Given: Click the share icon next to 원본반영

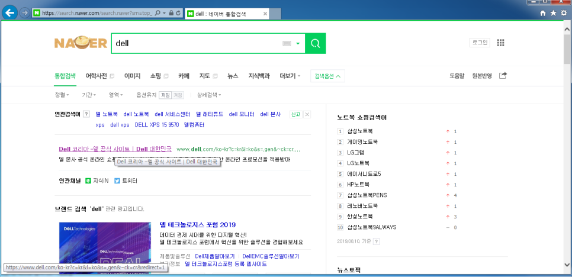Looking at the screenshot, I should (x=503, y=75).
